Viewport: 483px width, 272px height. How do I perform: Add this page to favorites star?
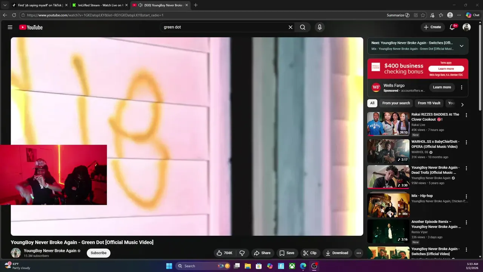(x=423, y=15)
